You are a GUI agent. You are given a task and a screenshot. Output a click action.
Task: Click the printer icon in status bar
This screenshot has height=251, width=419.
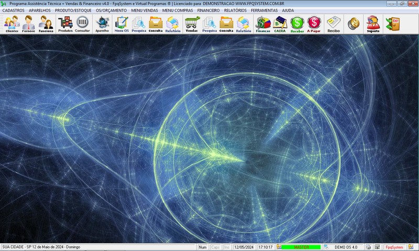pyautogui.click(x=368, y=247)
